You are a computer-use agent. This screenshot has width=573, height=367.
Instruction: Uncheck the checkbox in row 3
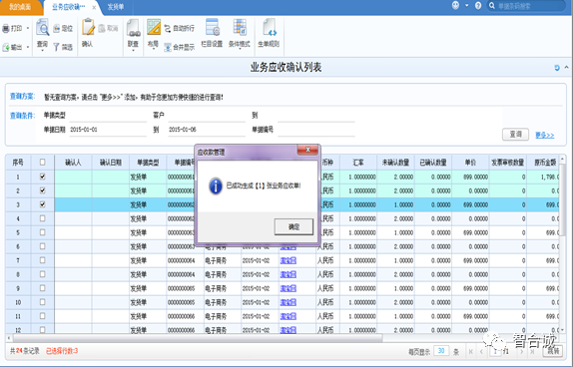(x=42, y=204)
